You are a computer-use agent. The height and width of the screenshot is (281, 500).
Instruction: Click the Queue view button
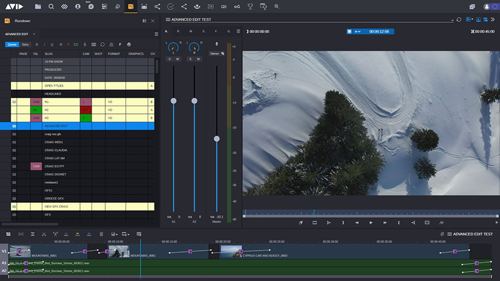pyautogui.click(x=12, y=44)
